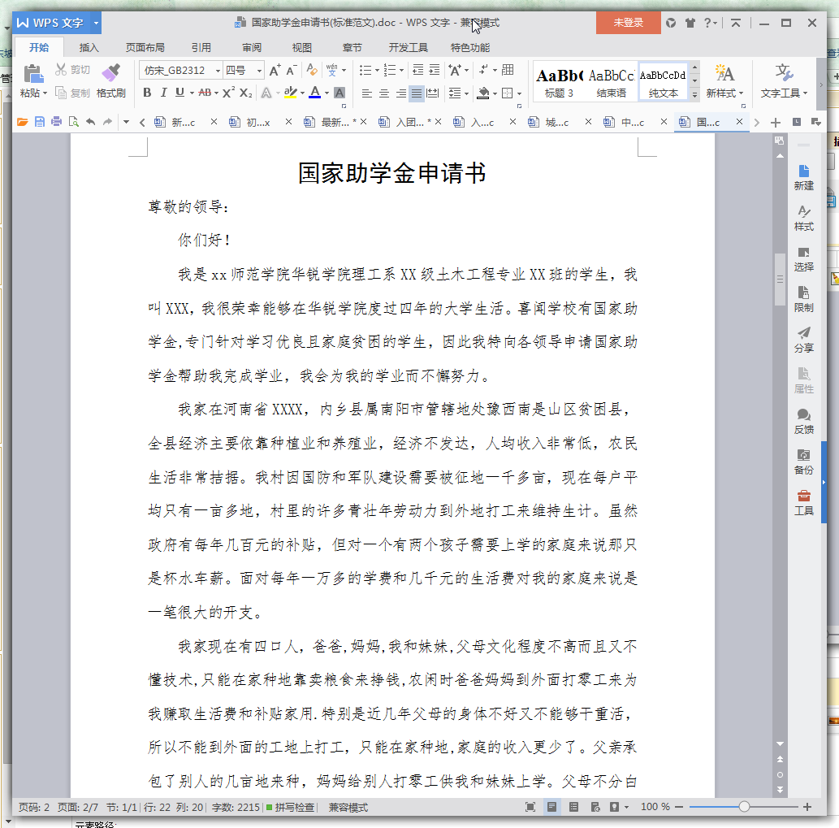
Task: Expand the font name 仿宋_GB2312 dropdown
Action: [218, 71]
